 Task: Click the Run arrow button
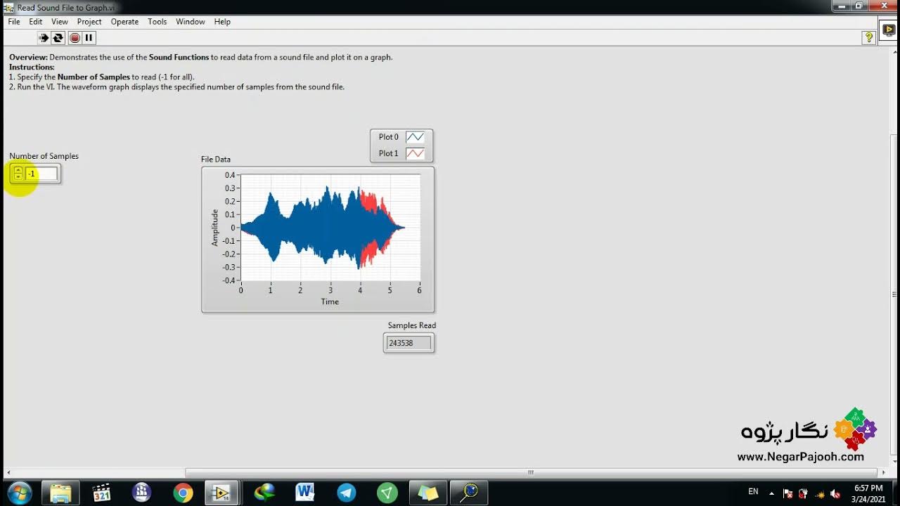pos(44,38)
